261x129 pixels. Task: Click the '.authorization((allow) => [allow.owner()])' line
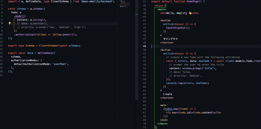(x=46, y=35)
